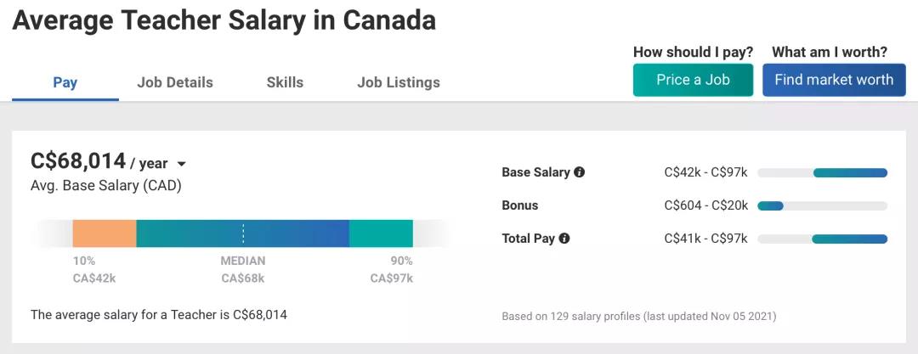Click the Total Pay info icon
This screenshot has width=918, height=354.
tap(564, 239)
